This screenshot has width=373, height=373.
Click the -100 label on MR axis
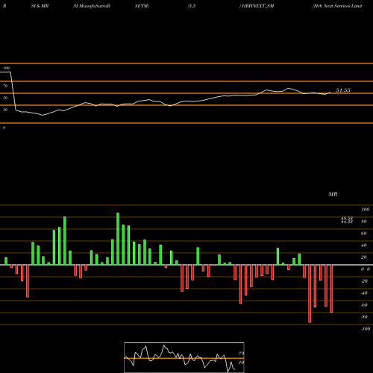tap(366, 329)
